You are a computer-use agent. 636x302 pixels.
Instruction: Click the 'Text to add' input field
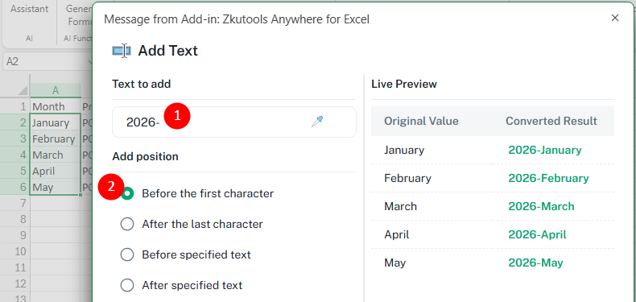tap(234, 122)
